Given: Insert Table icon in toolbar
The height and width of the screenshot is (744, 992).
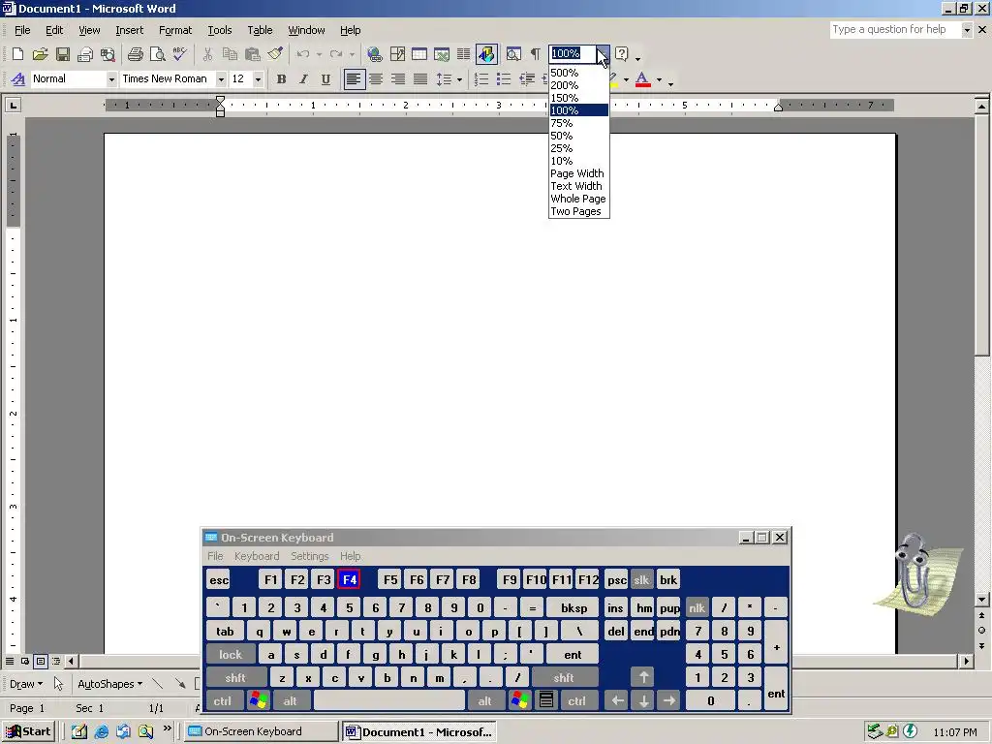Looking at the screenshot, I should (418, 54).
